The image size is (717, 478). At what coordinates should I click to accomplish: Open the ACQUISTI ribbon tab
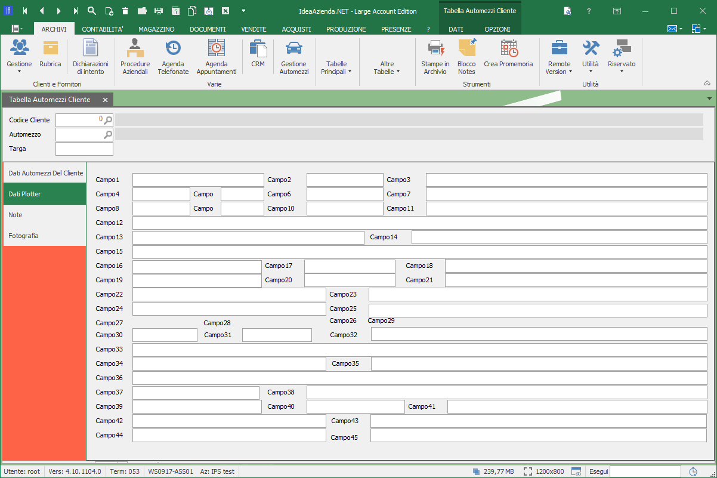pos(296,29)
